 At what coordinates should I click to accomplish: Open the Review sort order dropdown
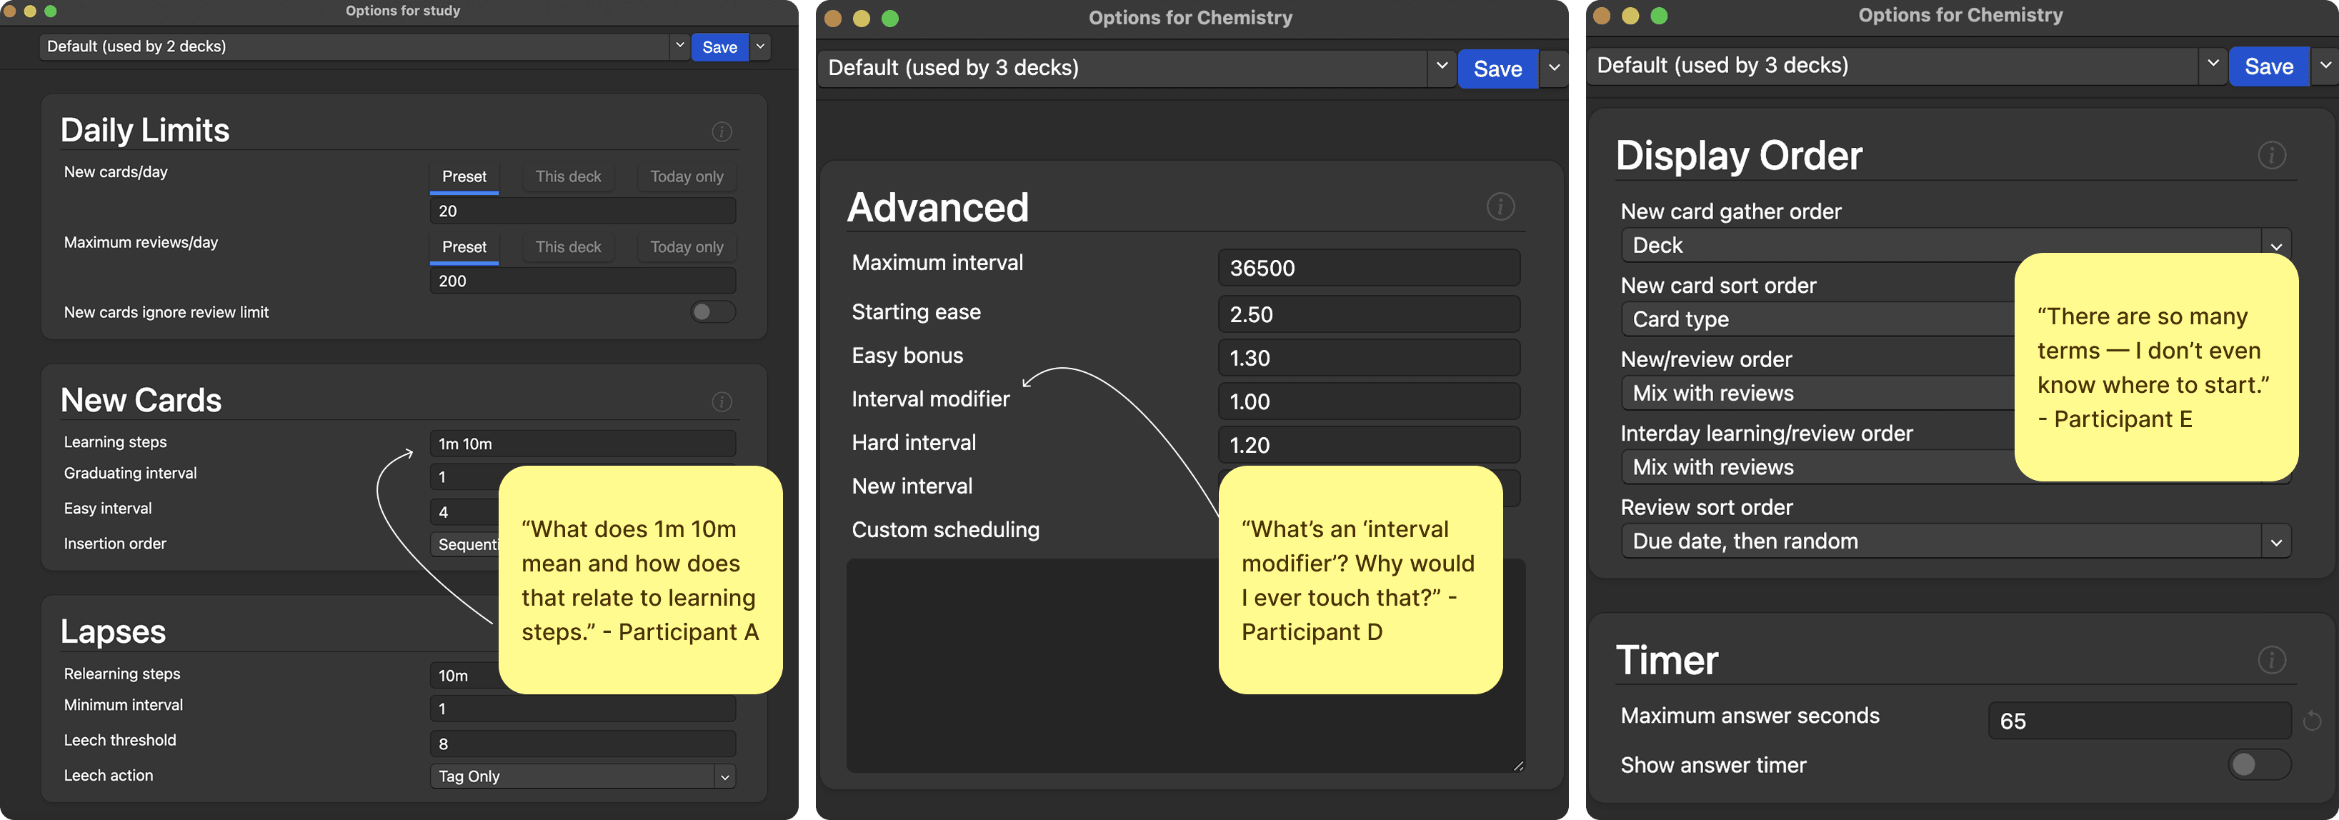point(2275,542)
